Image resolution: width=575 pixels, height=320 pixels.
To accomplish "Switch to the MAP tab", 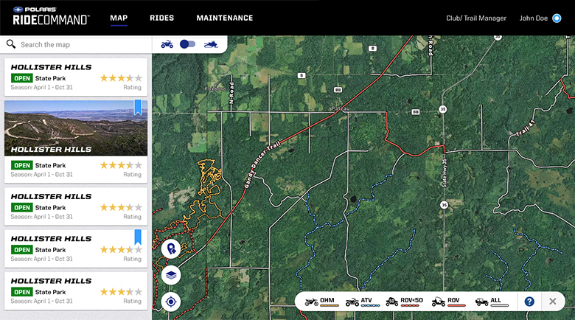I will point(119,18).
